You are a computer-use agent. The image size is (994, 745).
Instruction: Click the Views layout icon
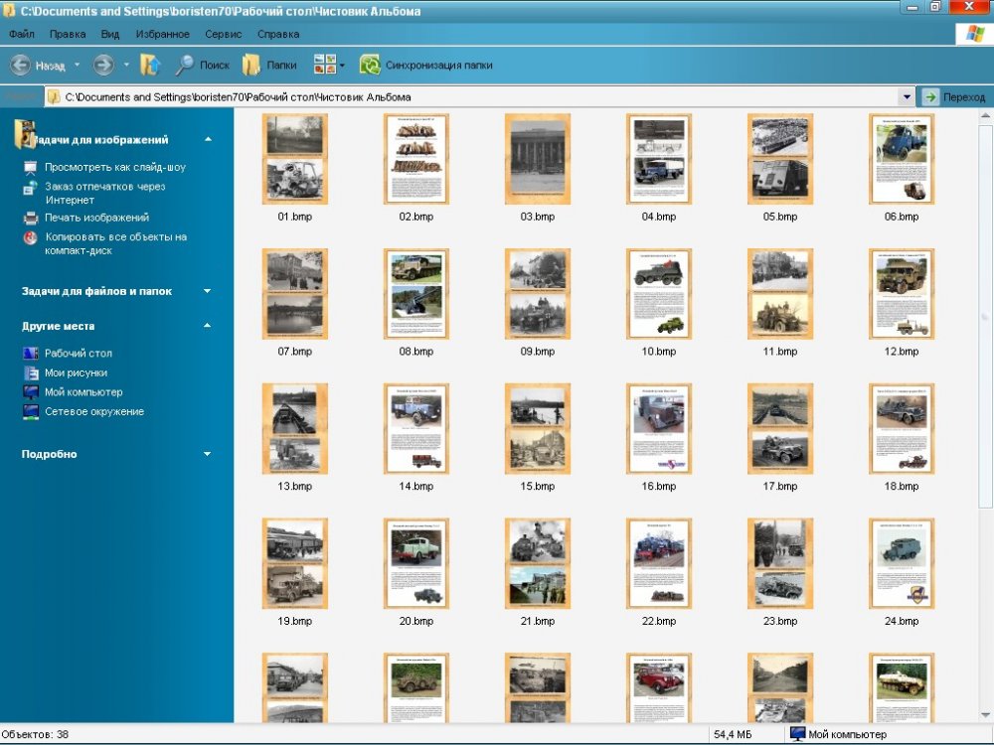pos(324,66)
